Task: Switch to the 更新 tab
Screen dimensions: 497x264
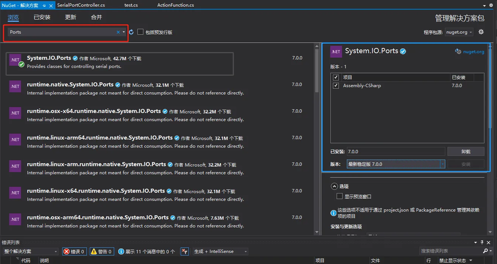Action: coord(71,17)
